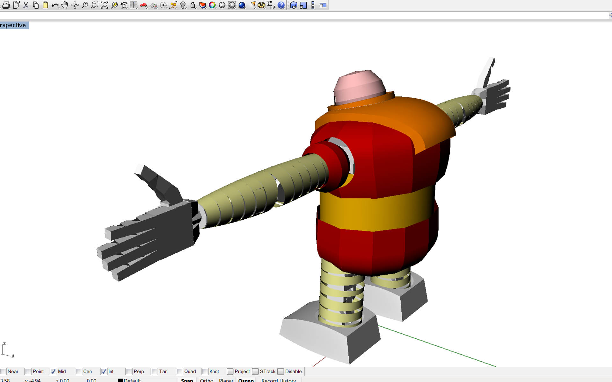The image size is (612, 382).
Task: Uncheck the Mid object snap
Action: click(x=54, y=371)
